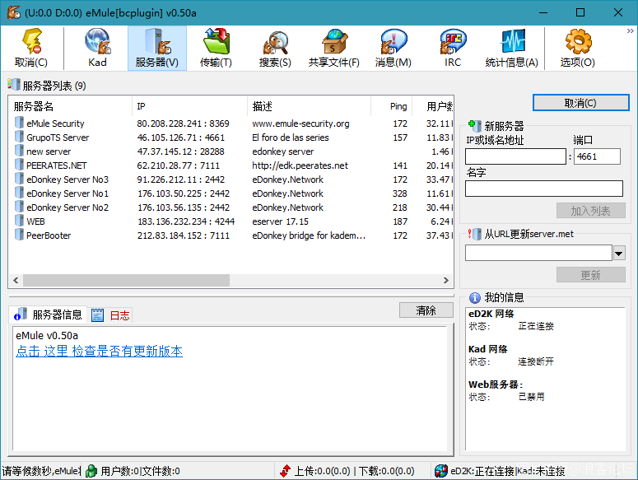
Task: Open the 传输(T) transfers view
Action: tap(216, 48)
